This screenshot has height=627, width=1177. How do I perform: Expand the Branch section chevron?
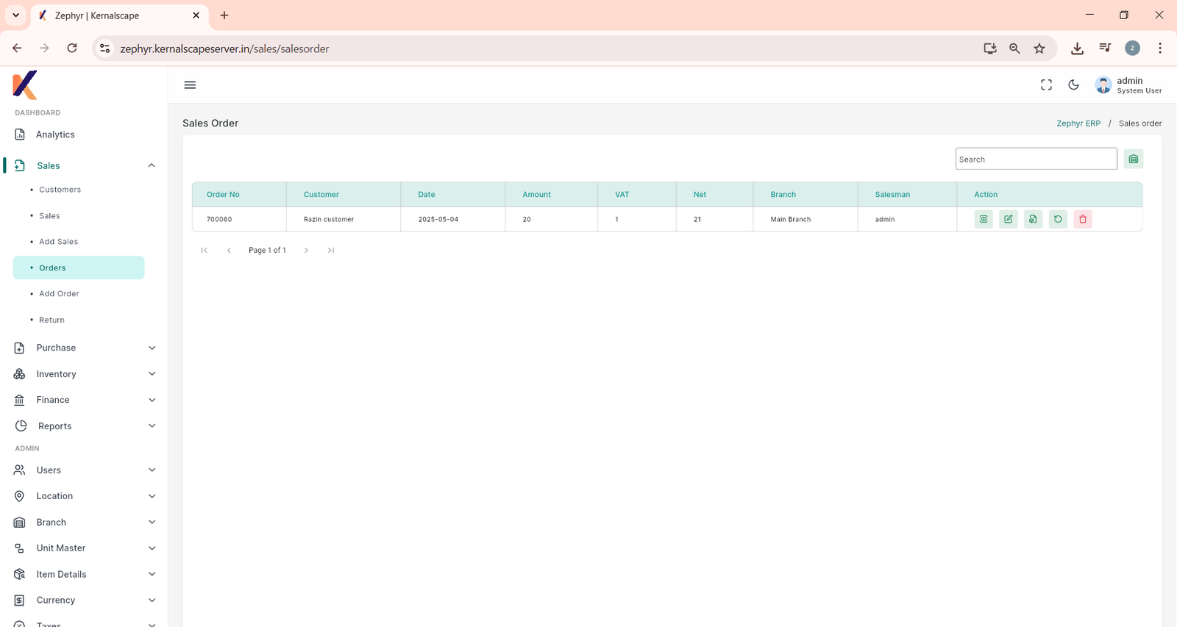pos(152,523)
